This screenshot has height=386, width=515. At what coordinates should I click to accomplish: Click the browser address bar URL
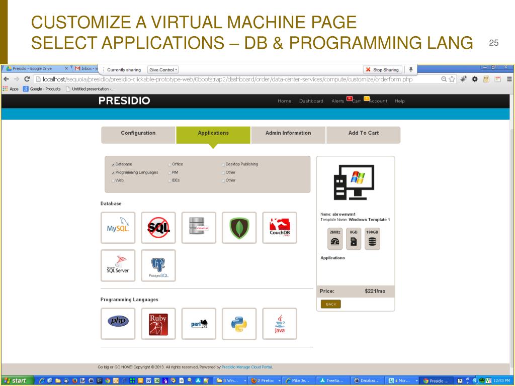pyautogui.click(x=227, y=79)
